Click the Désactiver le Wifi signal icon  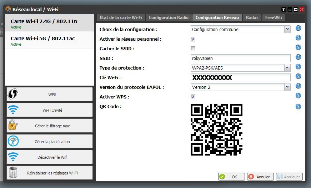point(13,157)
